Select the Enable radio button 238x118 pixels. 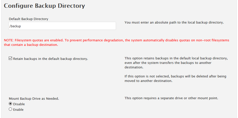pos(11,109)
